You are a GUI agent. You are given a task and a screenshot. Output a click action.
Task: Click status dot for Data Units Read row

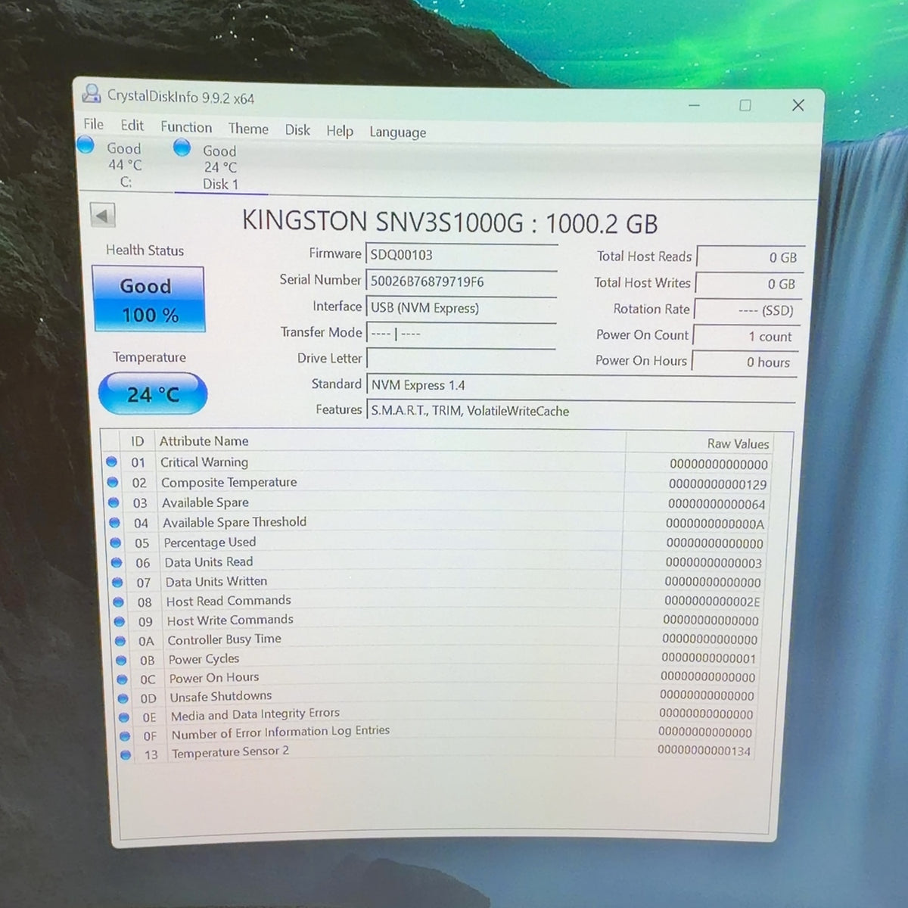click(117, 562)
